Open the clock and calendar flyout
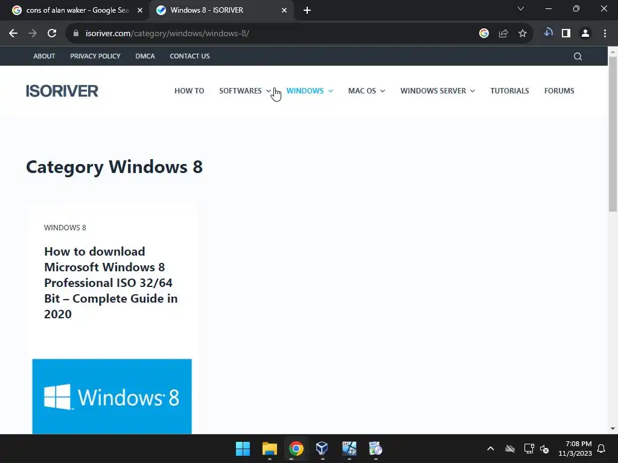This screenshot has width=618, height=463. click(575, 449)
